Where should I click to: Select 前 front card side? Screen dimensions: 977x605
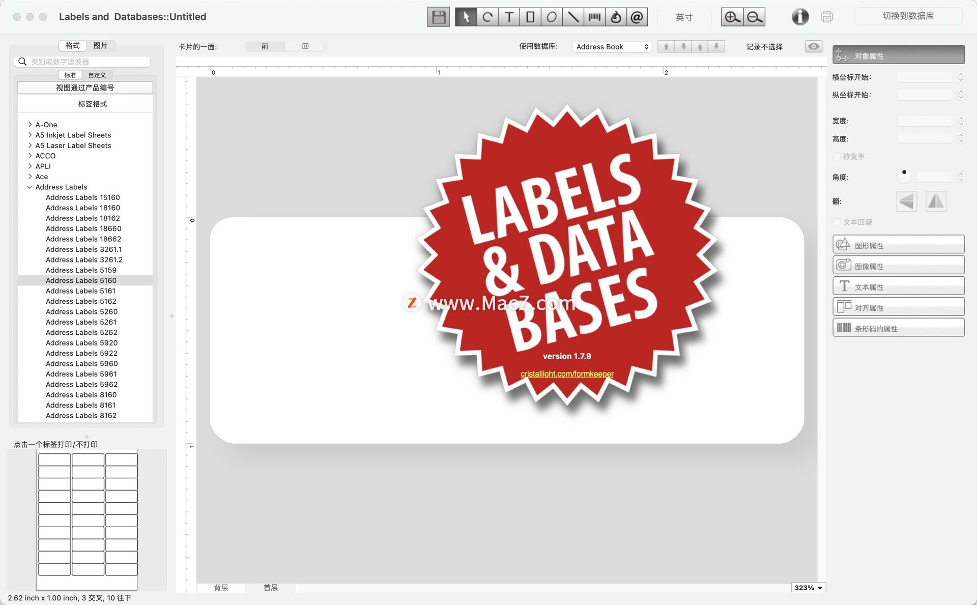click(x=265, y=46)
